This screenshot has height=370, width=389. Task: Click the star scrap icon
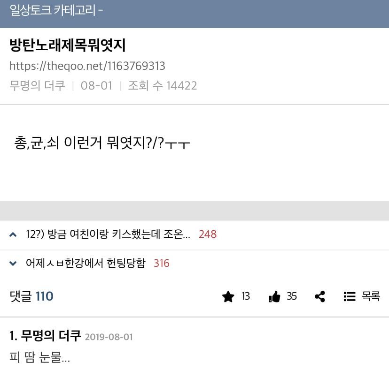228,296
